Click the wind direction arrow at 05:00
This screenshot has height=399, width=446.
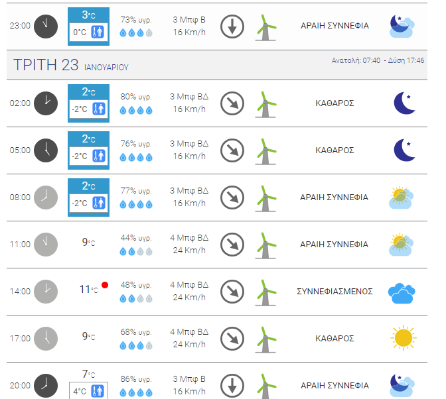(232, 150)
